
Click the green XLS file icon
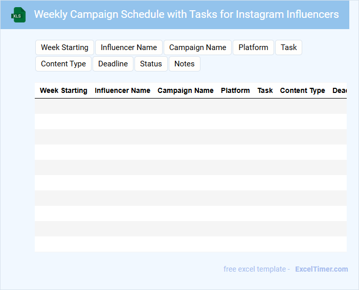[19, 15]
